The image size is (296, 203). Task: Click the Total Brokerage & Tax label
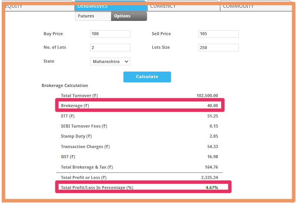[87, 167]
